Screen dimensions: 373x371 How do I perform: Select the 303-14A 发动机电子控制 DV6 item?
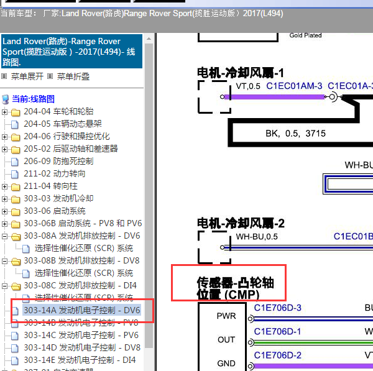pyautogui.click(x=81, y=310)
